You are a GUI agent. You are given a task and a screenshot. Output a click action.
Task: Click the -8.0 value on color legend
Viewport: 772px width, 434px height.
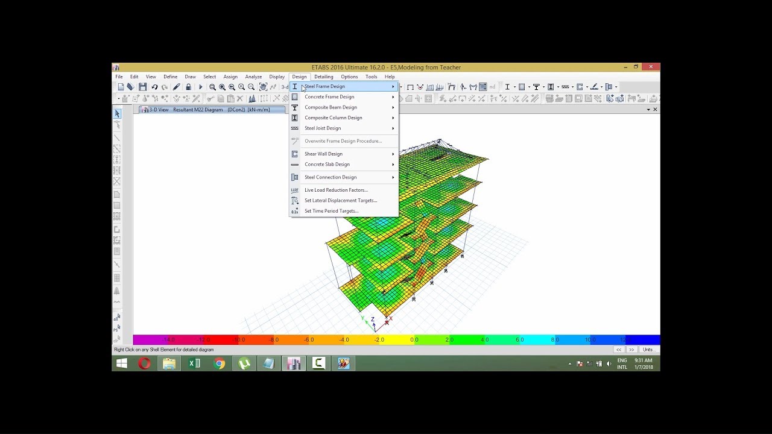coord(274,340)
